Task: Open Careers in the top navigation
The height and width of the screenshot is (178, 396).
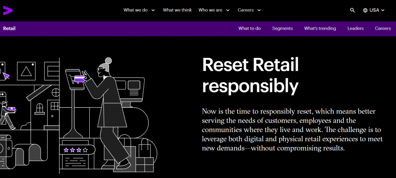Action: 246,10
